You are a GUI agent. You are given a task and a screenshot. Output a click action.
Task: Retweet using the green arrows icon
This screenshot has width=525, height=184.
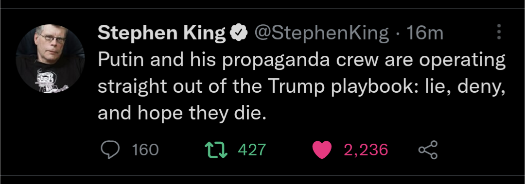216,150
